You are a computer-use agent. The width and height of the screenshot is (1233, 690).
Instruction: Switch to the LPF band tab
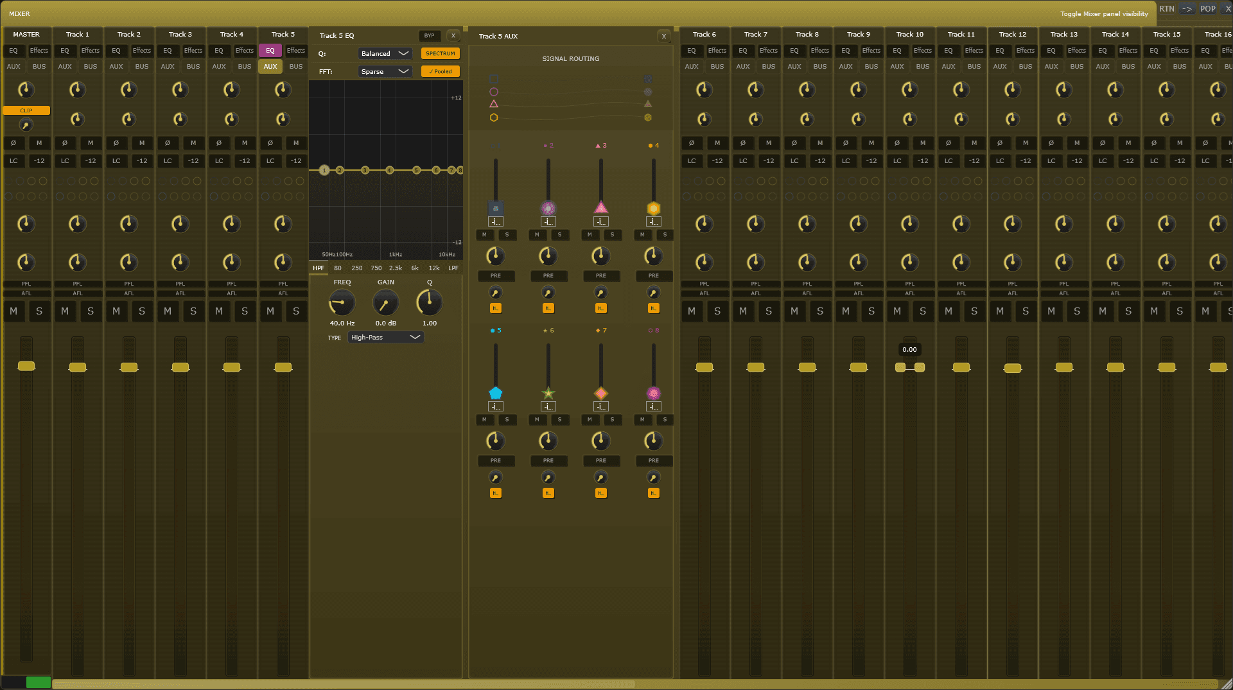point(453,268)
